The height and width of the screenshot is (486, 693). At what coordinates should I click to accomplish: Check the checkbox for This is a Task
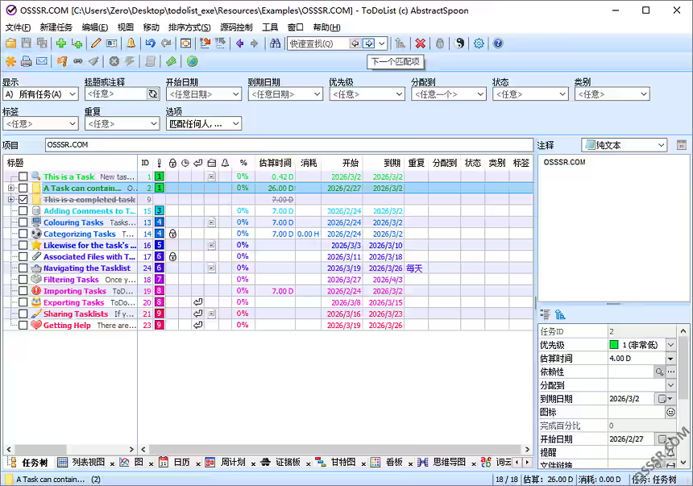click(x=23, y=176)
